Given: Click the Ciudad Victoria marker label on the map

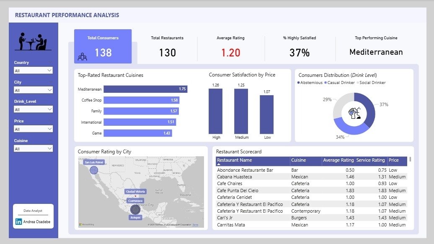Looking at the screenshot, I should click(136, 192).
